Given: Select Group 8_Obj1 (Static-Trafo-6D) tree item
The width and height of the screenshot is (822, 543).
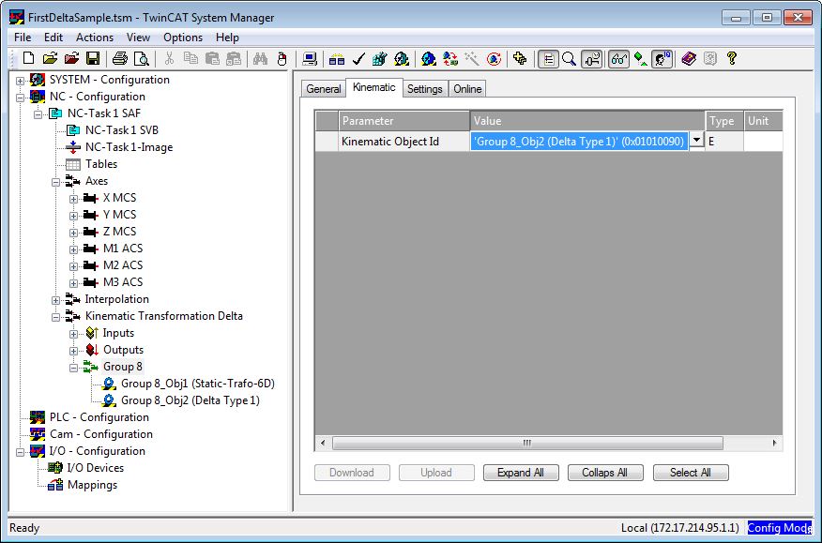Looking at the screenshot, I should click(198, 384).
